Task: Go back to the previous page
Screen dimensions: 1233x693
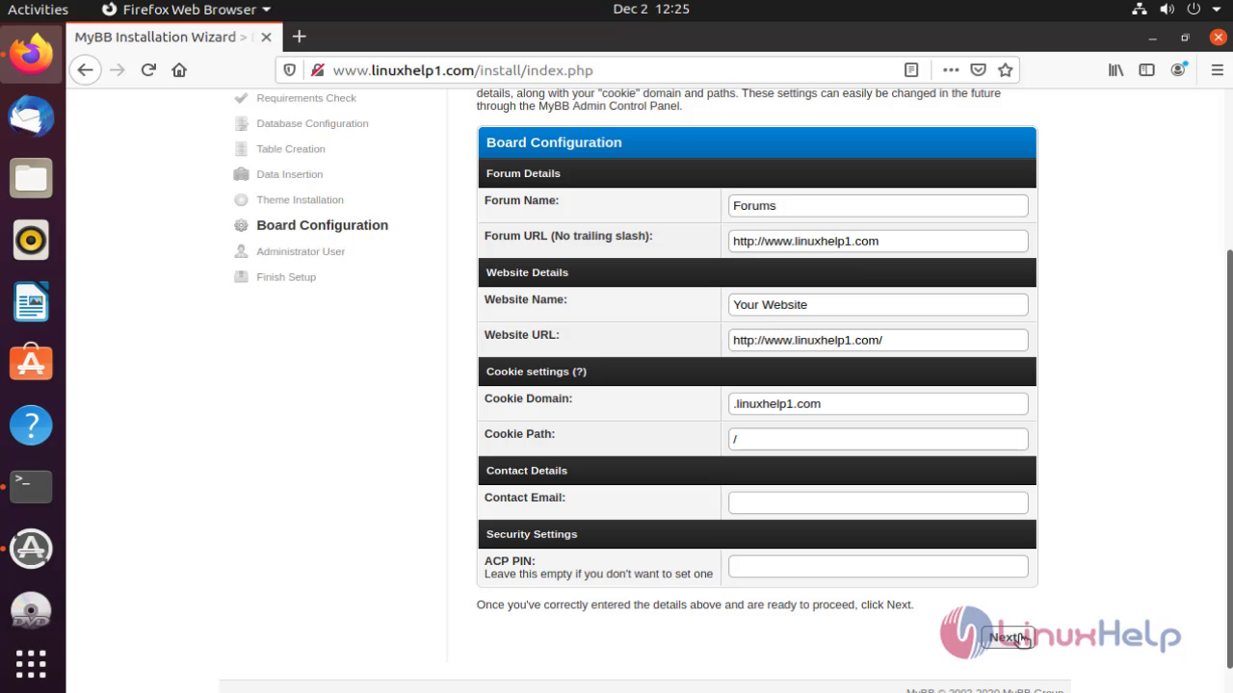Action: (x=85, y=70)
